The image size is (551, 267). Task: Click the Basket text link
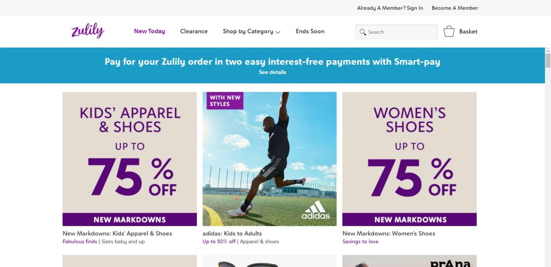[x=468, y=32]
